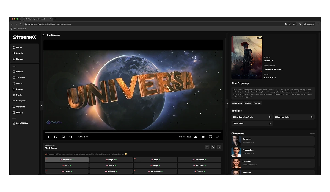Share The Odyssey
This screenshot has height=192, width=330.
tap(213, 147)
